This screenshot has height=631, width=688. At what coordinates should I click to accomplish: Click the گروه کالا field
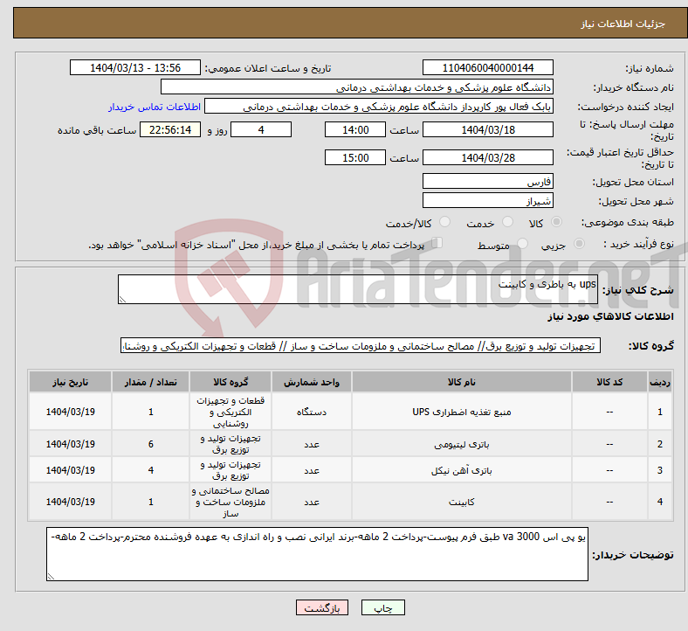point(361,345)
